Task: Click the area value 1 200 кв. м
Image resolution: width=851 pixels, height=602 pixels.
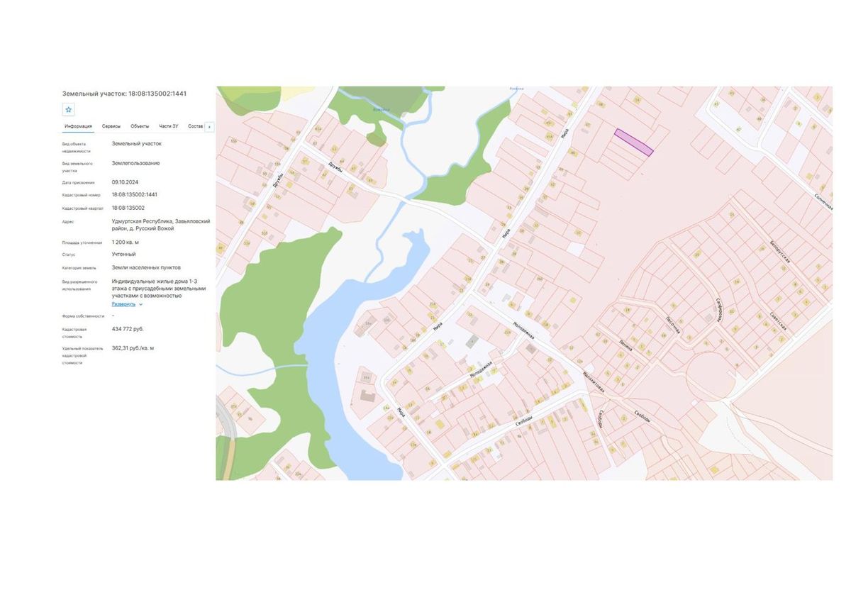Action: tap(126, 242)
